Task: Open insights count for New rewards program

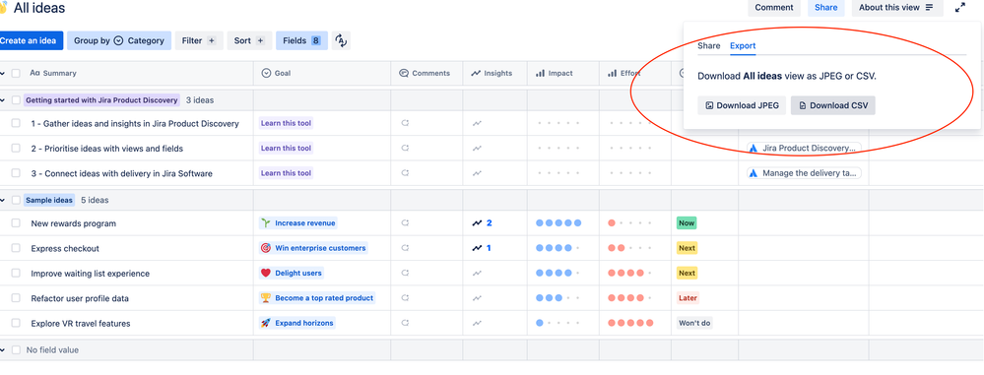Action: pyautogui.click(x=482, y=223)
